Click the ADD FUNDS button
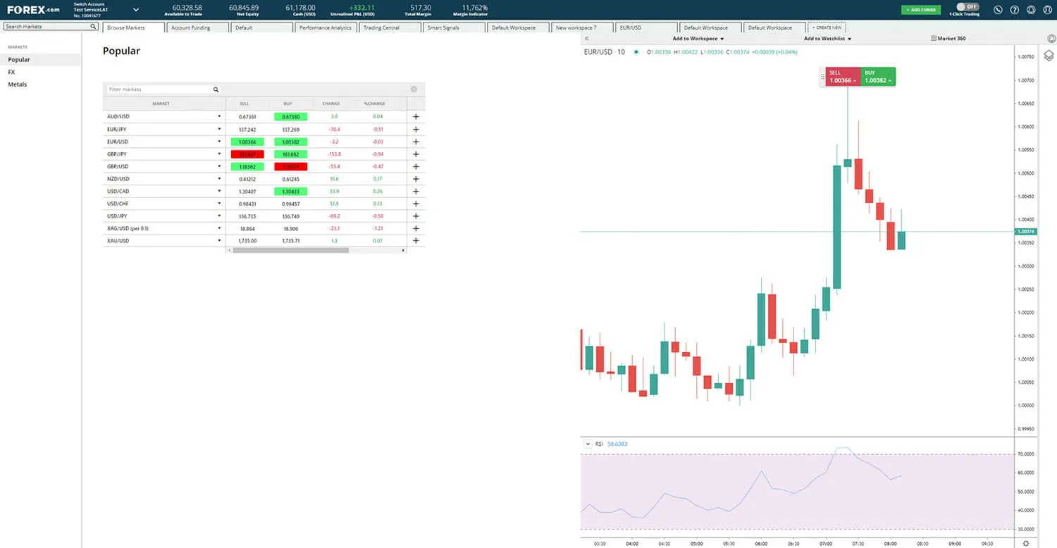Screen dimensions: 1057x548 [921, 10]
